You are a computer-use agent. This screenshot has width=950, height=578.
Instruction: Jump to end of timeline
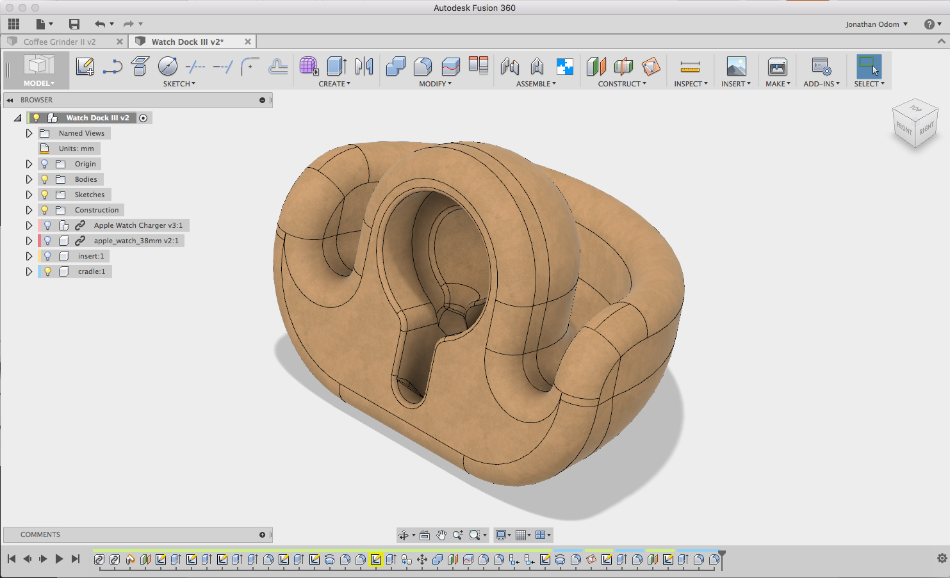coord(76,559)
